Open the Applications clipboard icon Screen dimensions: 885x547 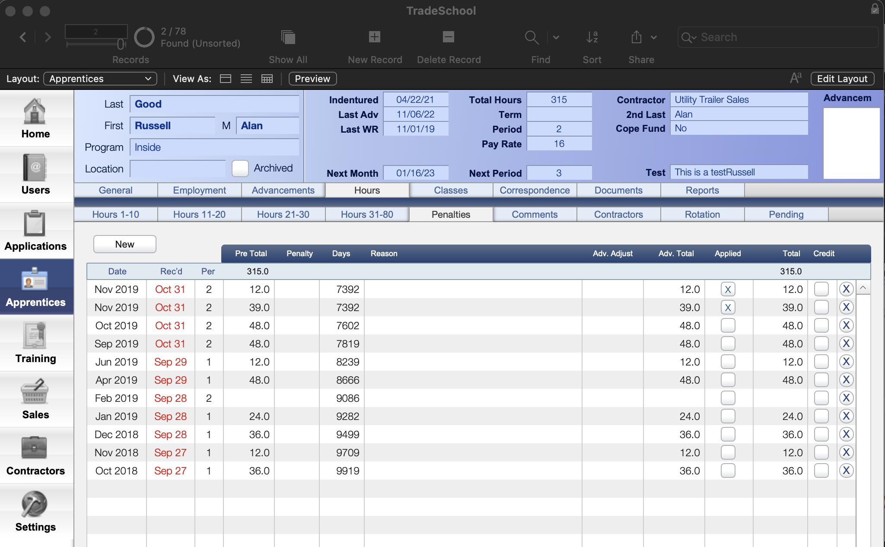(35, 224)
